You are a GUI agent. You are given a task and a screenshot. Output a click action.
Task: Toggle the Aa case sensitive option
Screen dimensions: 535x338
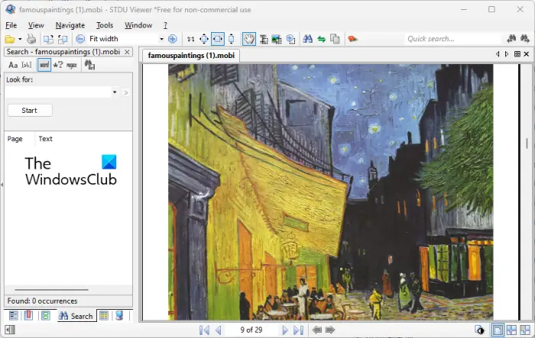[x=13, y=65]
